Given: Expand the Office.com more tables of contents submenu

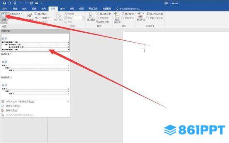Looking at the screenshot, I should point(35,102).
